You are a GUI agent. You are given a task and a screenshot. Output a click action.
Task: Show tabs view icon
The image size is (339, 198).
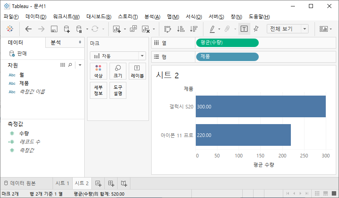coord(334,193)
